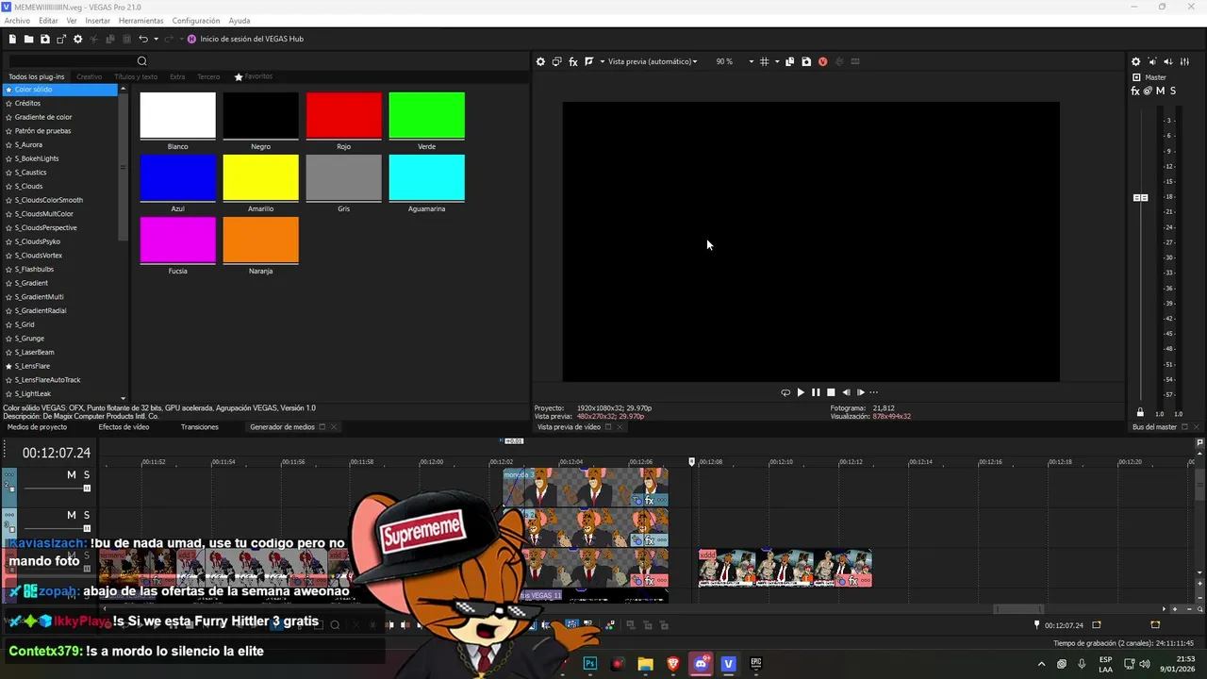Mute the first video track (M)
The width and height of the screenshot is (1207, 679).
71,475
